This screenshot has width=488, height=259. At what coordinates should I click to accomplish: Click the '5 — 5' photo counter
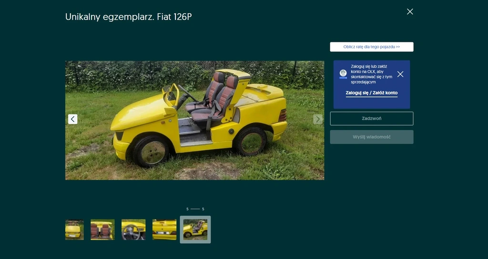coord(195,209)
